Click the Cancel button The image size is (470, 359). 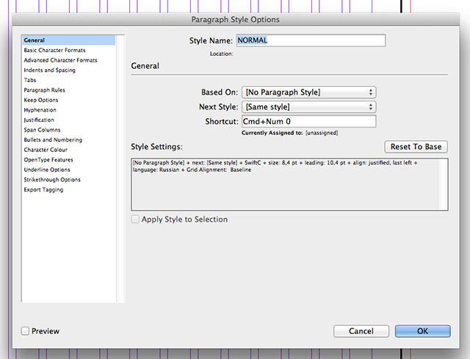[361, 331]
